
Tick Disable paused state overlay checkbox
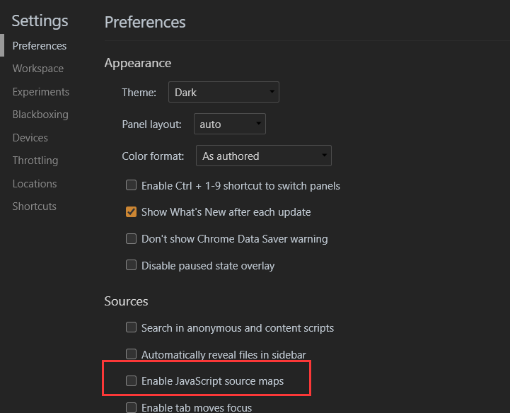[x=131, y=266]
